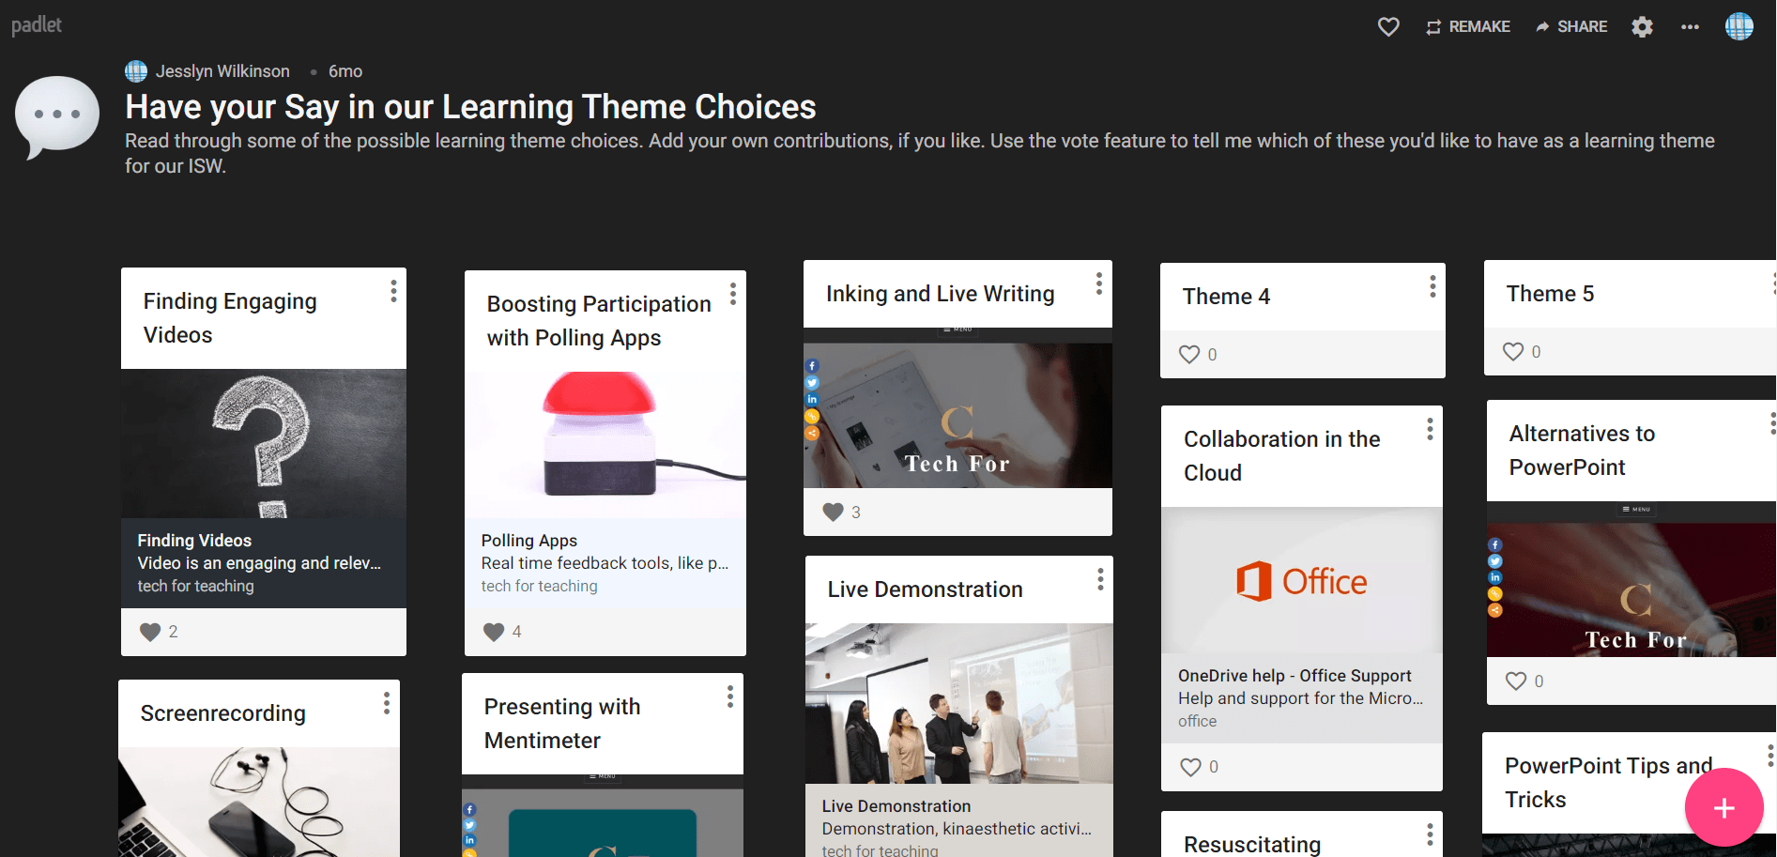
Task: Click the Facebook icon on Inking preview
Action: click(x=812, y=365)
